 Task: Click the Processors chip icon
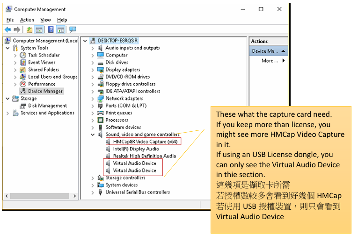(x=101, y=120)
